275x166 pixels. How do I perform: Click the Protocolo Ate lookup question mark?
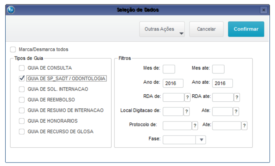244,125
